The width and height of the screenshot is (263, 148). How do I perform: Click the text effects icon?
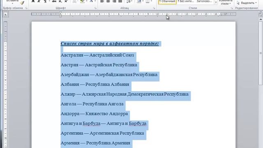[74, 1]
